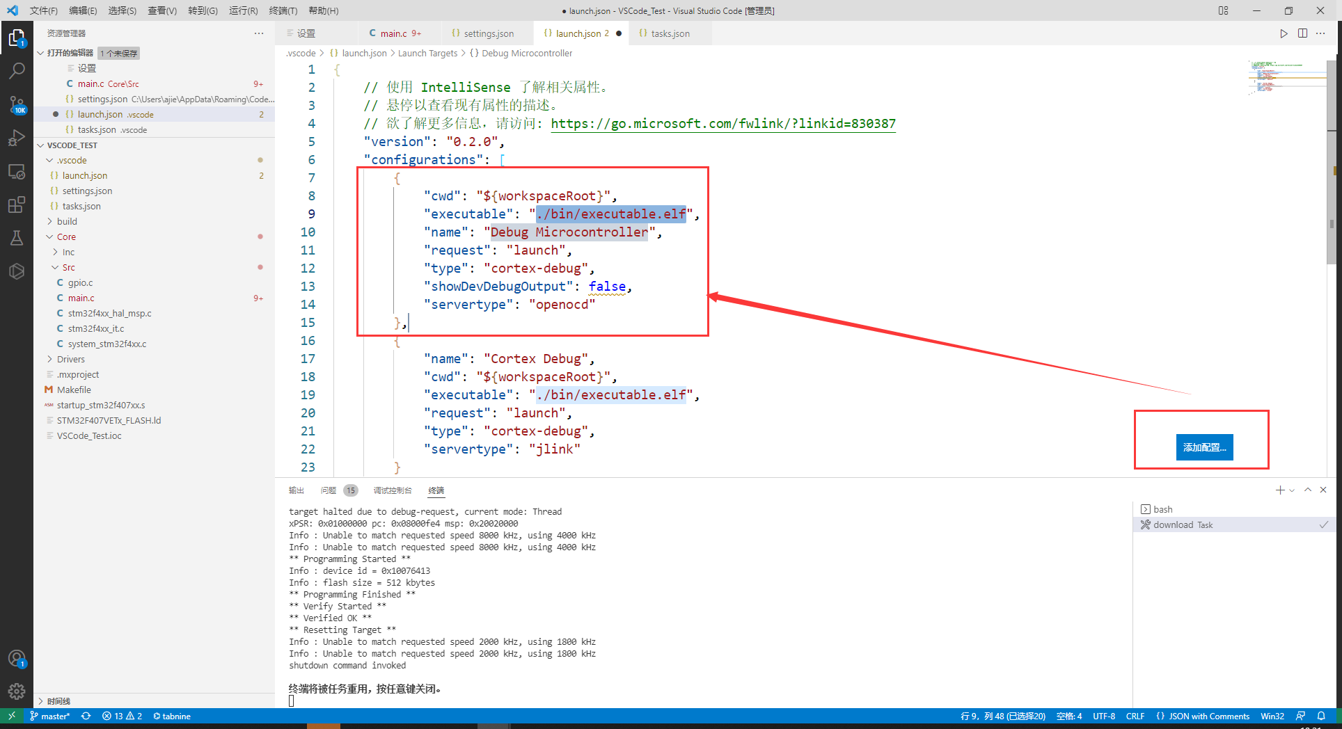Open the File menu
1342x729 pixels.
pos(43,10)
